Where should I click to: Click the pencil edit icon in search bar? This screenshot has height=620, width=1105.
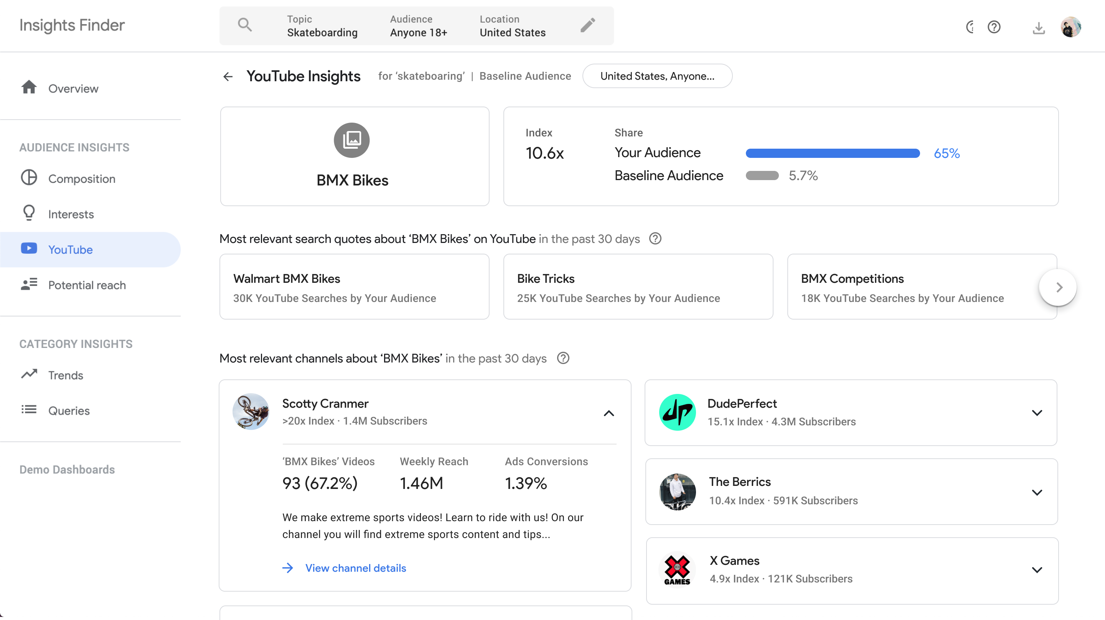tap(588, 25)
